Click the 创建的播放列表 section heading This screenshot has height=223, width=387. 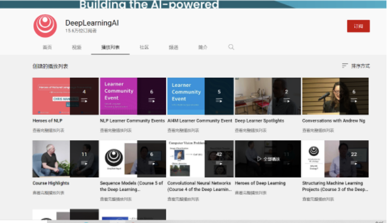click(x=50, y=66)
